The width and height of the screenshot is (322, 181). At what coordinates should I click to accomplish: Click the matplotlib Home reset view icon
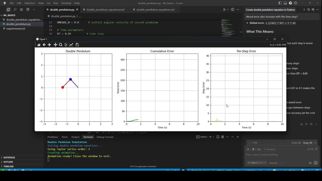39,45
